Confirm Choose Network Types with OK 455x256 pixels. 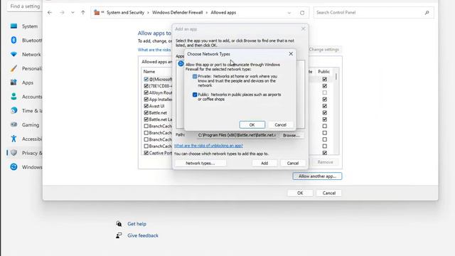click(x=252, y=125)
